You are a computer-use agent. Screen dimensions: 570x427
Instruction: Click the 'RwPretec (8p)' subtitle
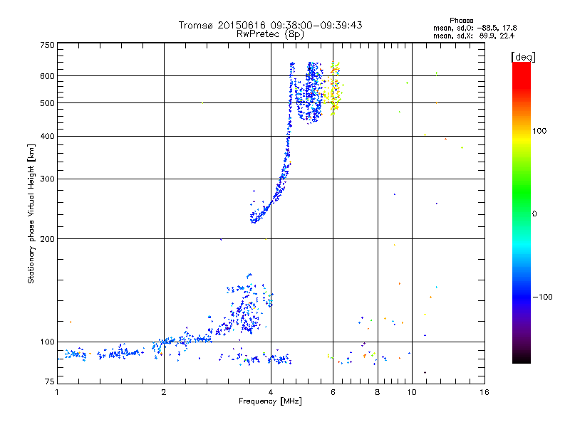pos(270,34)
